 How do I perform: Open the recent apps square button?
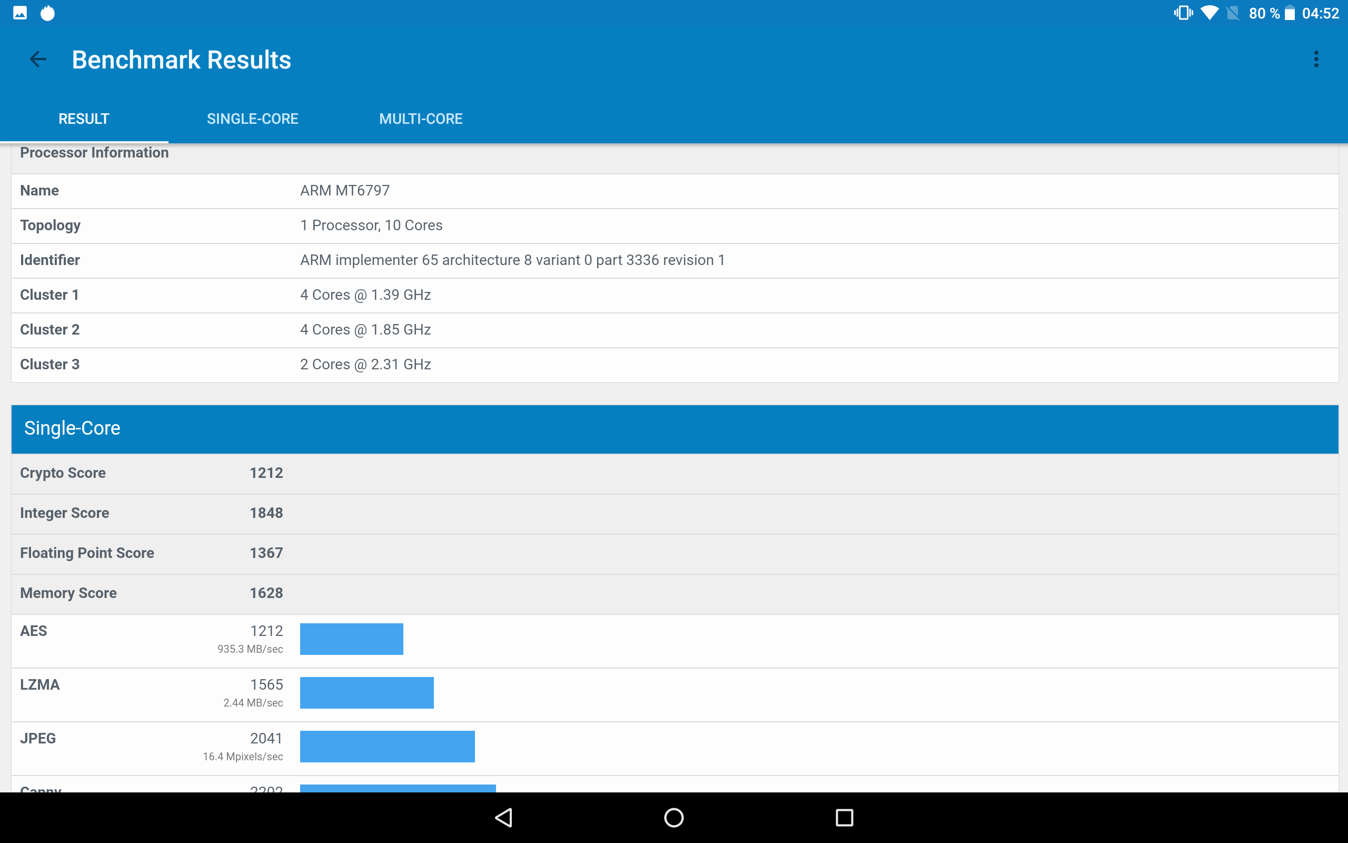844,817
